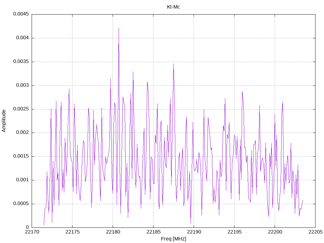Click the x-axis tick label 22175
The width and height of the screenshot is (324, 243).
[x=72, y=232]
